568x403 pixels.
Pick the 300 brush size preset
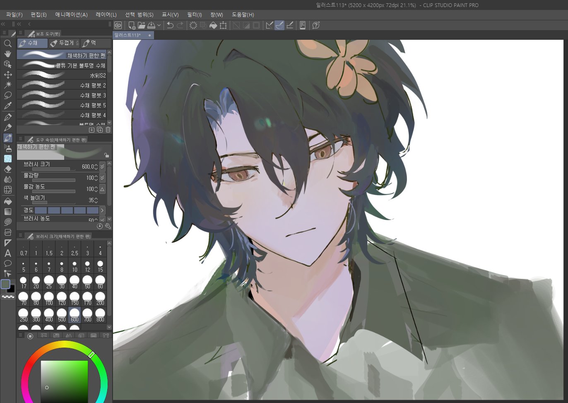pyautogui.click(x=36, y=315)
